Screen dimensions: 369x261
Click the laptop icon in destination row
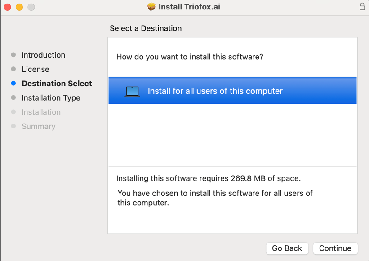[132, 92]
